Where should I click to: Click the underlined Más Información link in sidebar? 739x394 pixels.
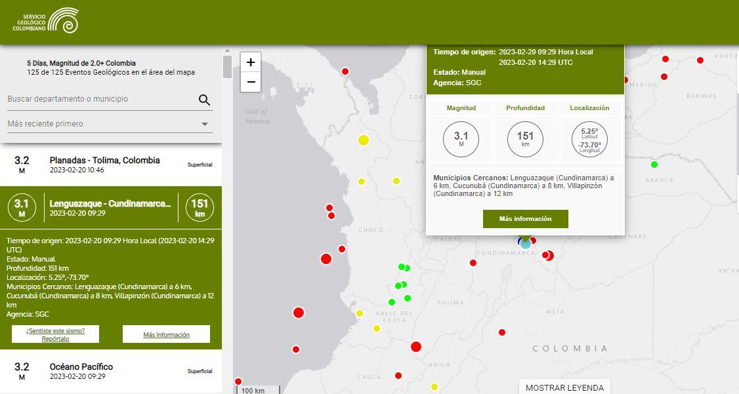pyautogui.click(x=166, y=334)
